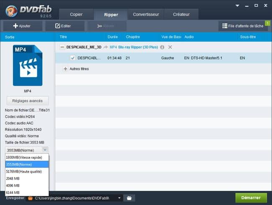Image resolution: width=272 pixels, height=205 pixels.
Task: Click Taille de fichier:3553 MB text
Action: 24,142
